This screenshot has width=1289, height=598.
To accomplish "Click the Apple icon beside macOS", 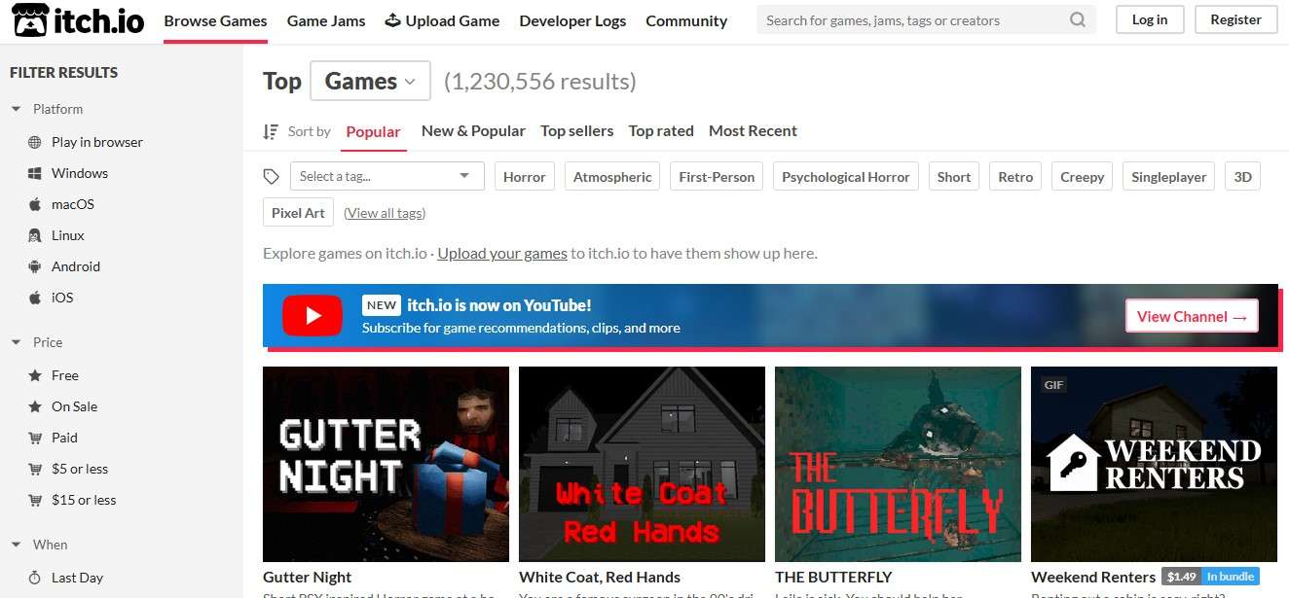I will pyautogui.click(x=34, y=204).
